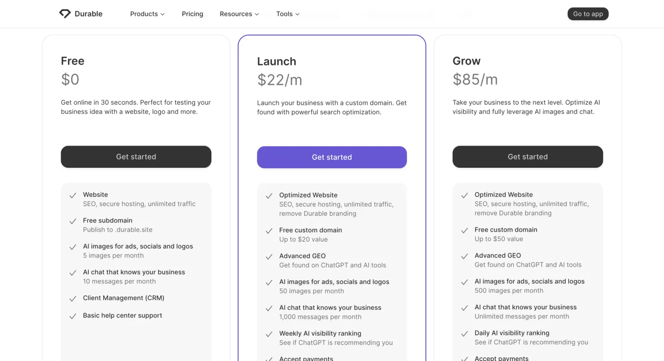Get started with the Free plan
The image size is (664, 361).
click(x=136, y=157)
